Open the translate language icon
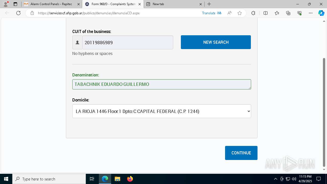327x184 pixels. click(x=219, y=13)
